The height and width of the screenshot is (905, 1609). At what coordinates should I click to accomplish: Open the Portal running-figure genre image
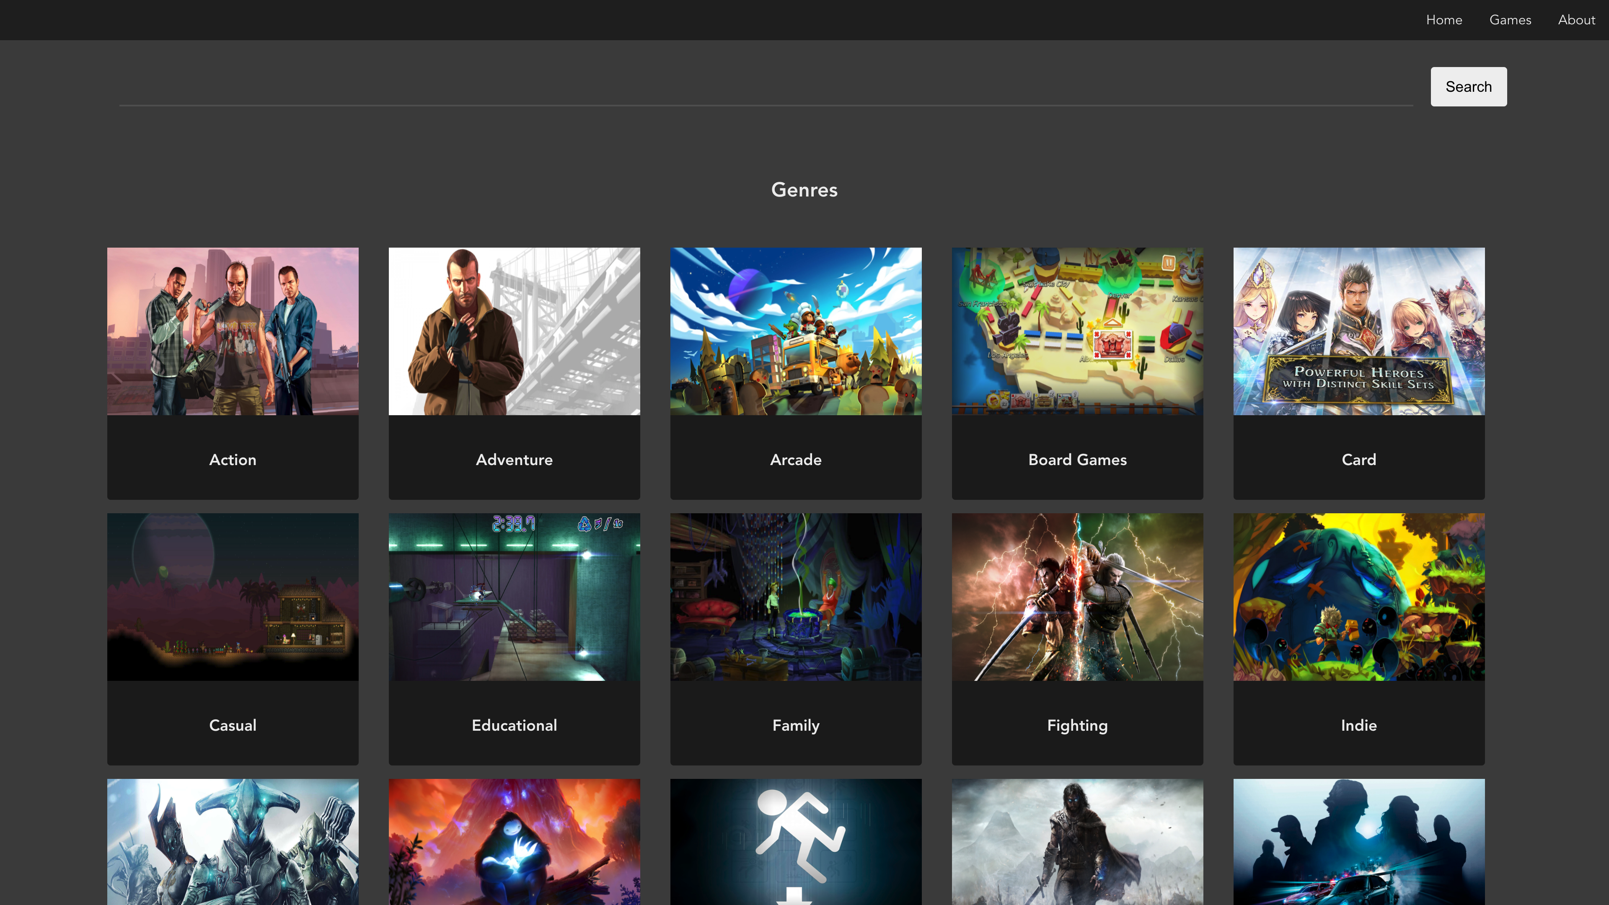click(796, 840)
